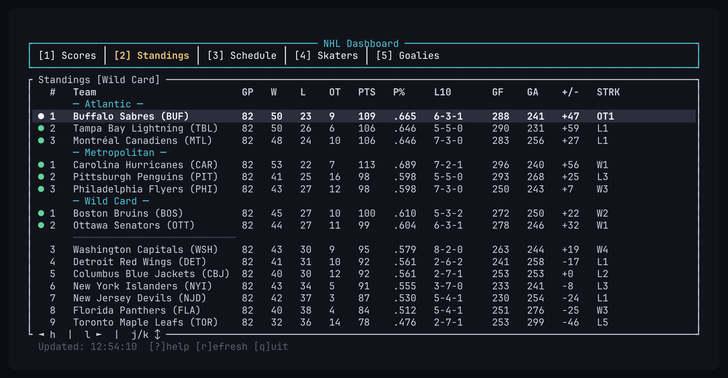The height and width of the screenshot is (378, 728).
Task: Click the GA column header
Action: (x=533, y=92)
